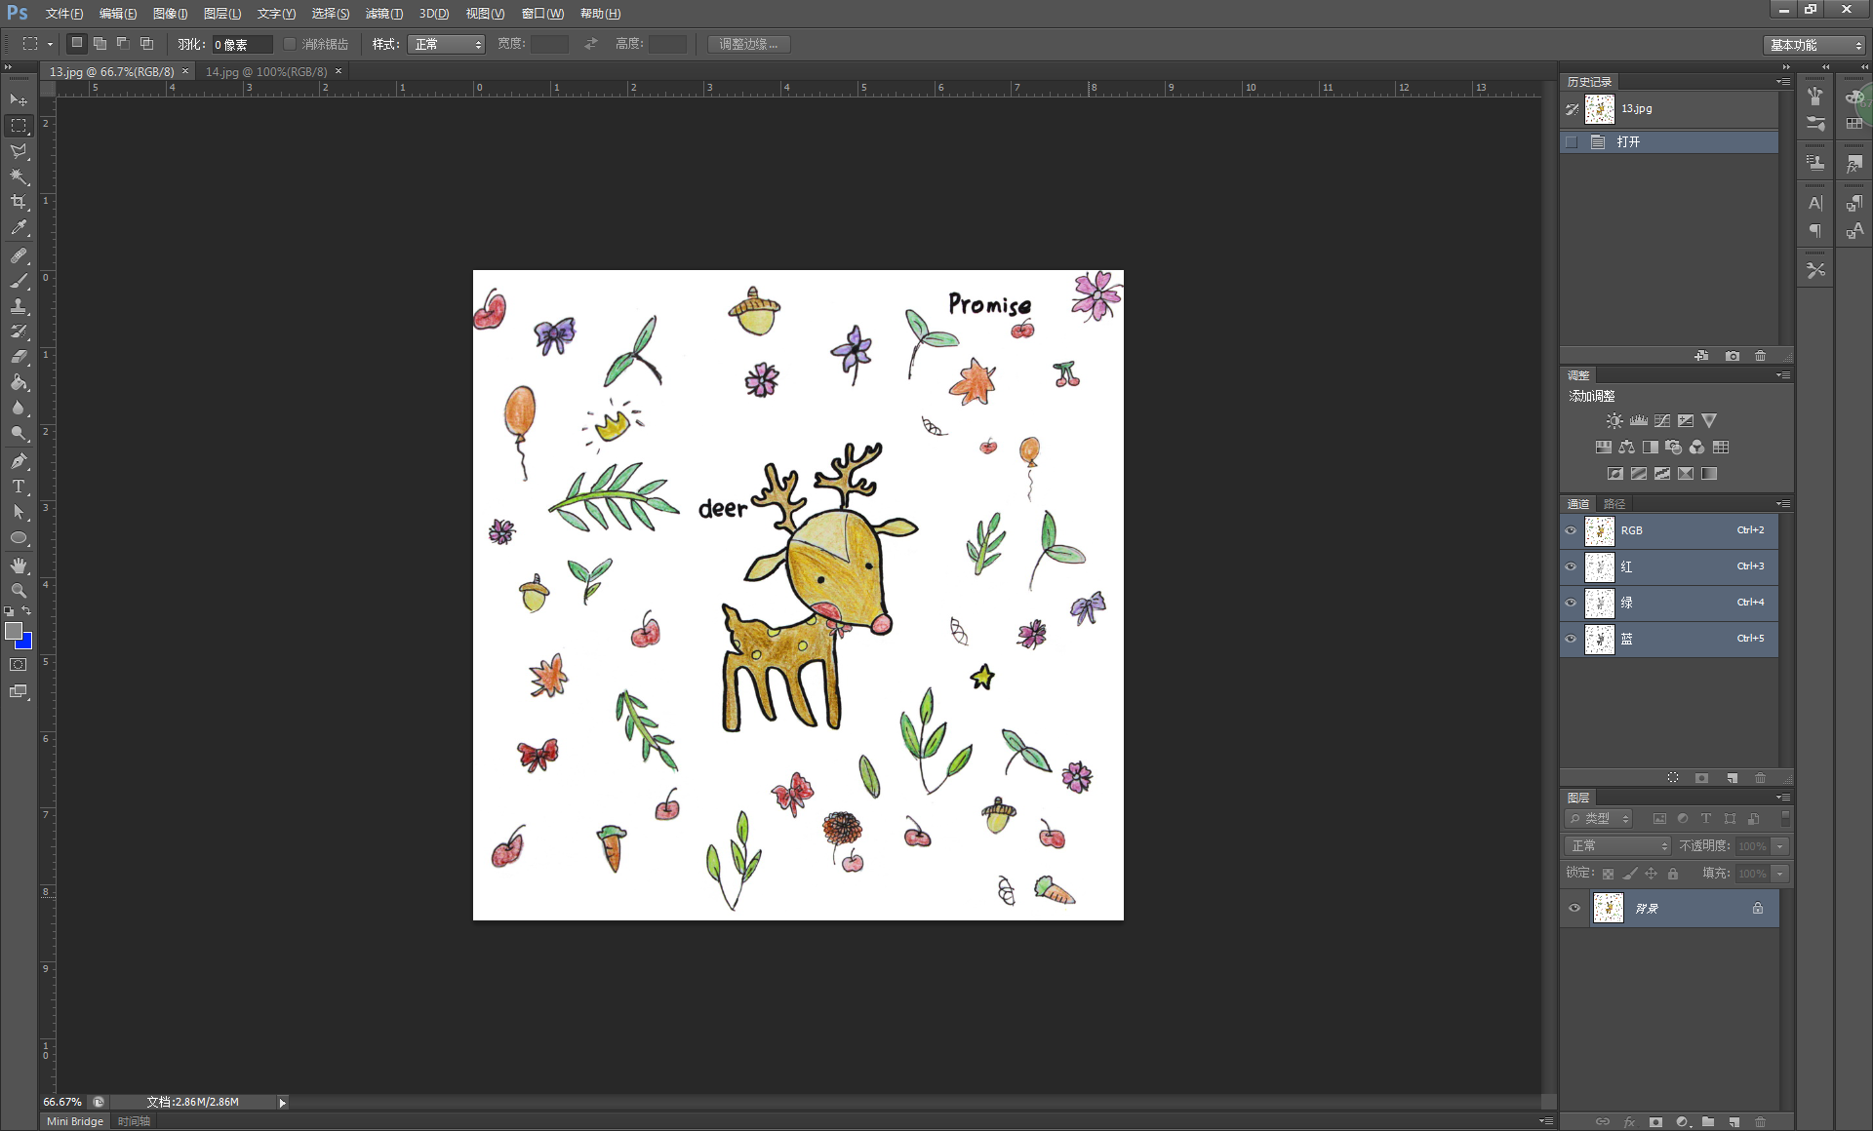Select the Blur tool
The width and height of the screenshot is (1873, 1131).
tap(19, 408)
